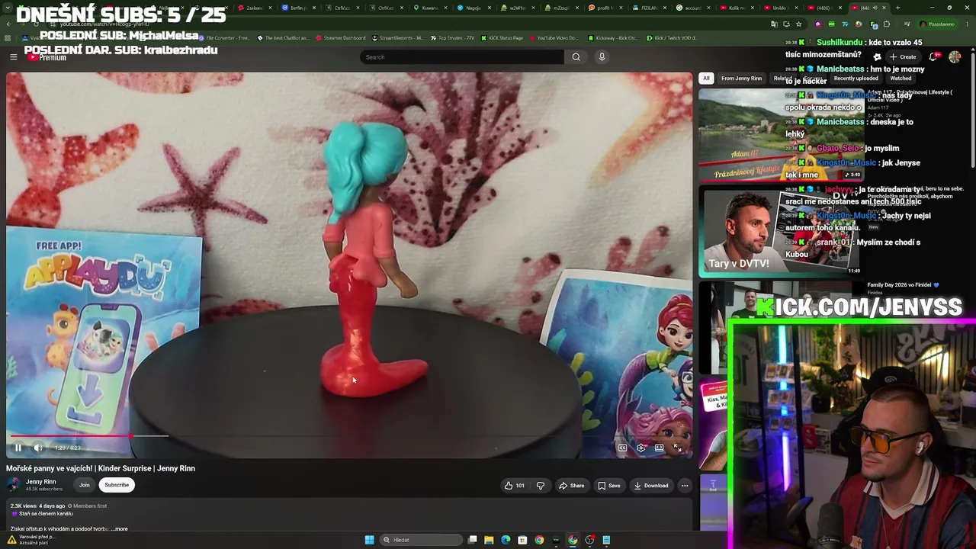Start voice search with the microphone

(x=602, y=57)
